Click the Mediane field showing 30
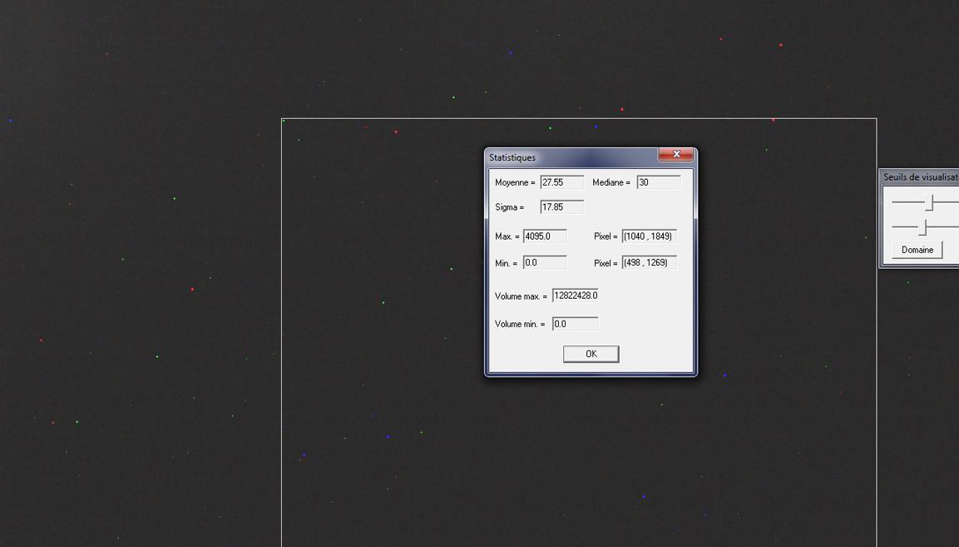959x547 pixels. point(658,182)
